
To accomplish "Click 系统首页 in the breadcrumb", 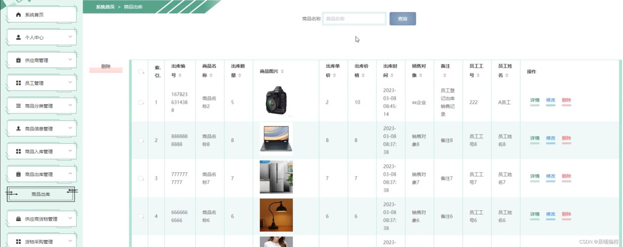I will [x=105, y=7].
